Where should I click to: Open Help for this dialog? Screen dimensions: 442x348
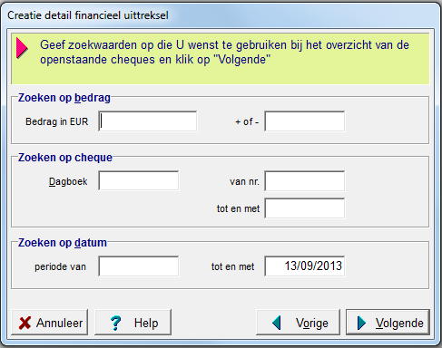133,323
